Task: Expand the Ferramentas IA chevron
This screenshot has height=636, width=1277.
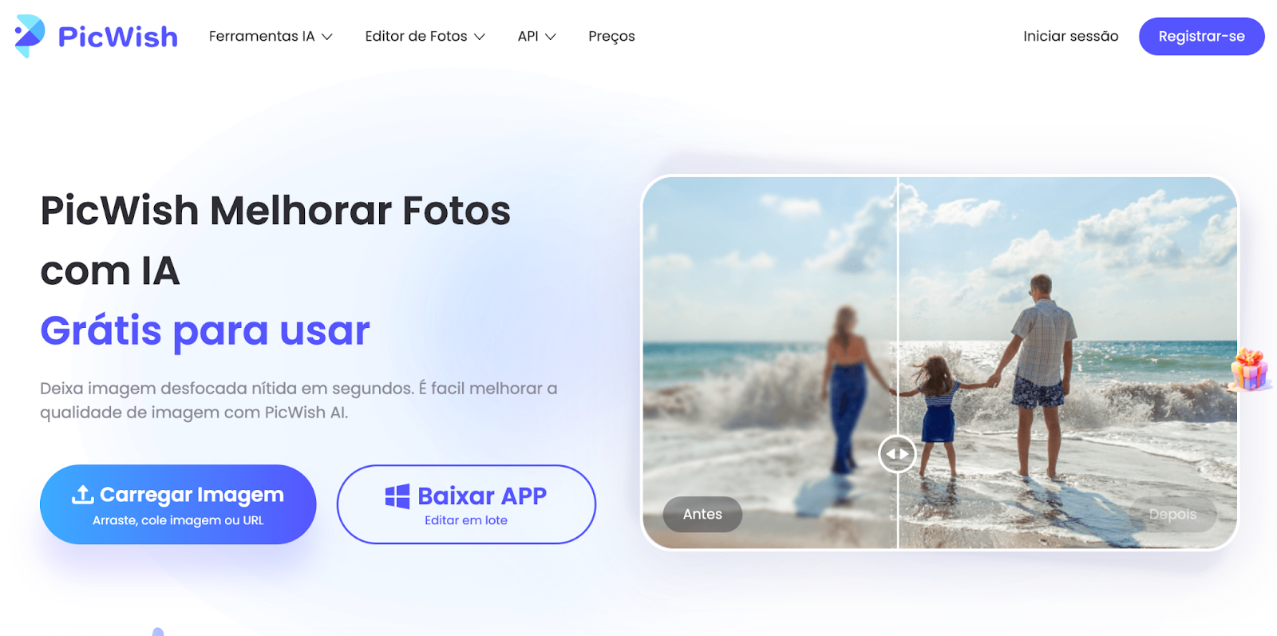Action: pyautogui.click(x=327, y=37)
